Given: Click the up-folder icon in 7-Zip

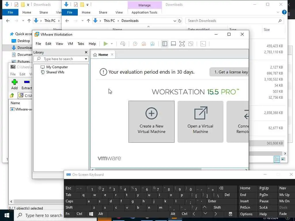Looking at the screenshot, I should pyautogui.click(x=12, y=96).
